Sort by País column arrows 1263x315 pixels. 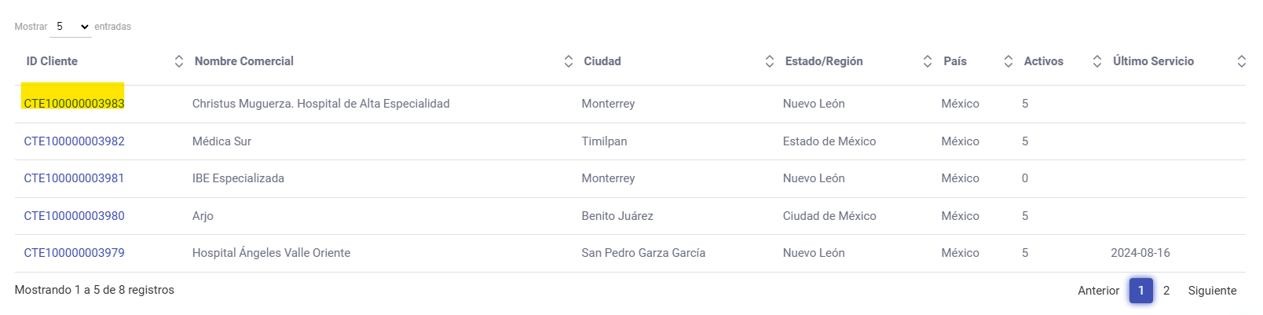coord(1009,61)
